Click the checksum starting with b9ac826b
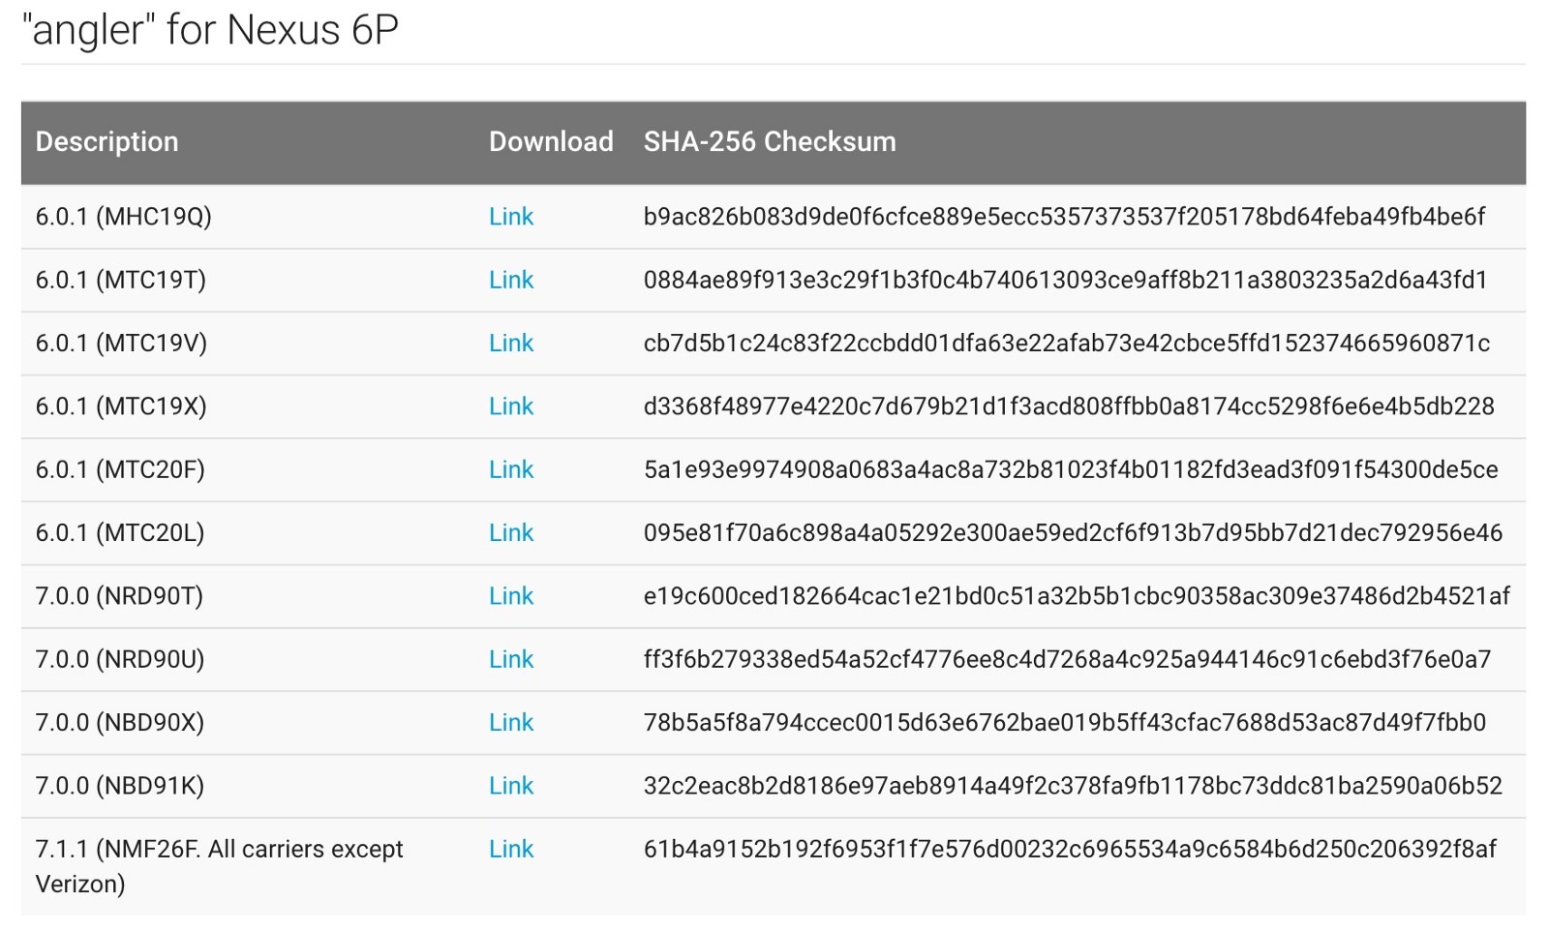The width and height of the screenshot is (1549, 931). (1064, 217)
